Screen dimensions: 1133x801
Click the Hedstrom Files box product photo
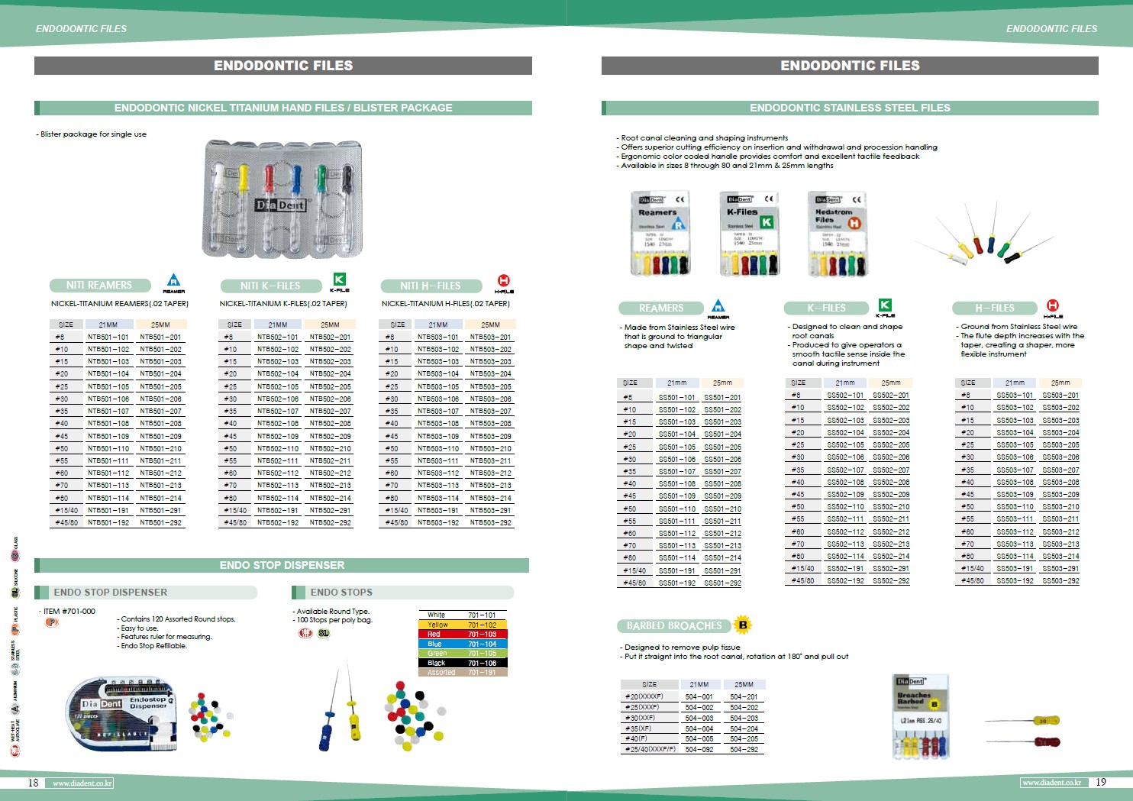(x=838, y=234)
